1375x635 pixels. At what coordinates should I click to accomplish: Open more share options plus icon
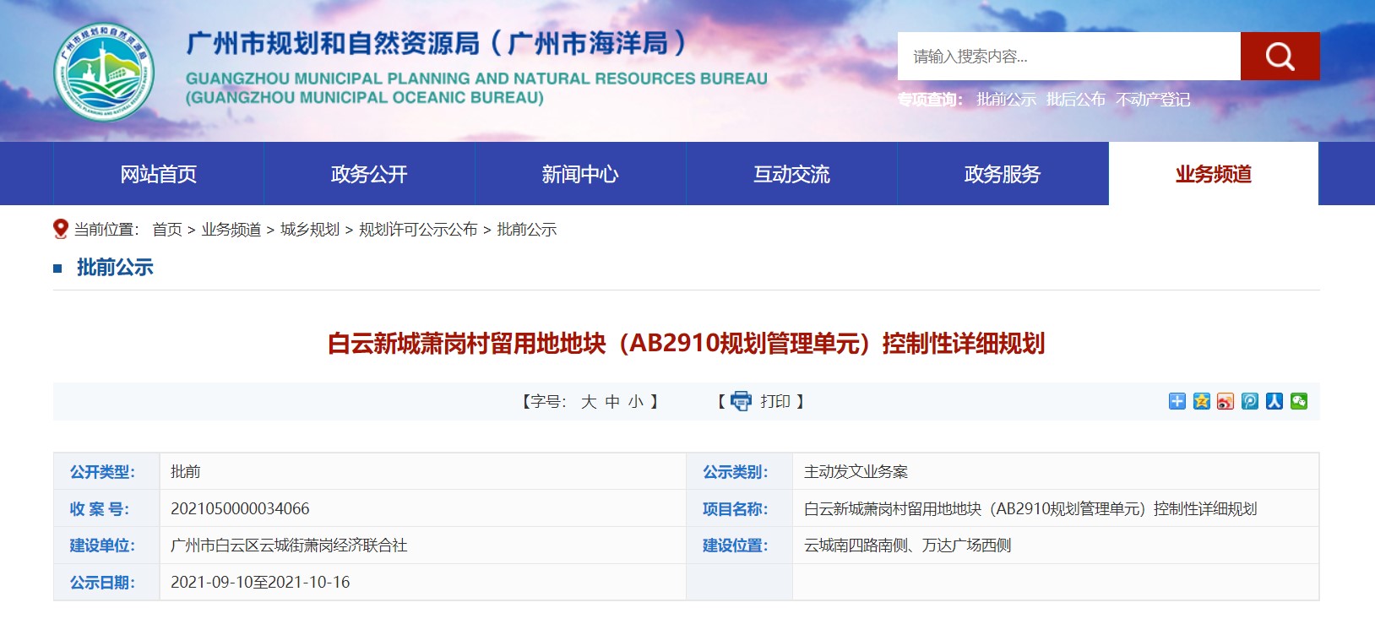click(x=1177, y=401)
